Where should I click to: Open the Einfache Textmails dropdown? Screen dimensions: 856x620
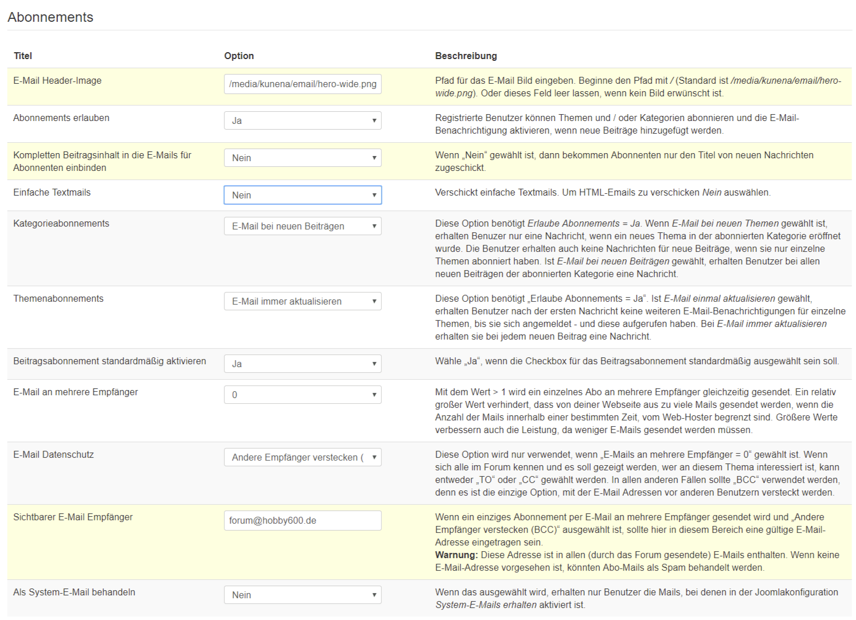(302, 195)
